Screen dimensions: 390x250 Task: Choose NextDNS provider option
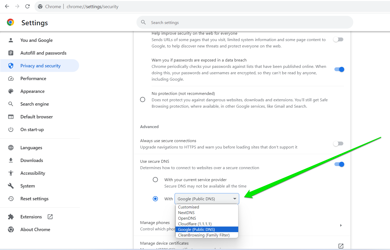(x=207, y=213)
